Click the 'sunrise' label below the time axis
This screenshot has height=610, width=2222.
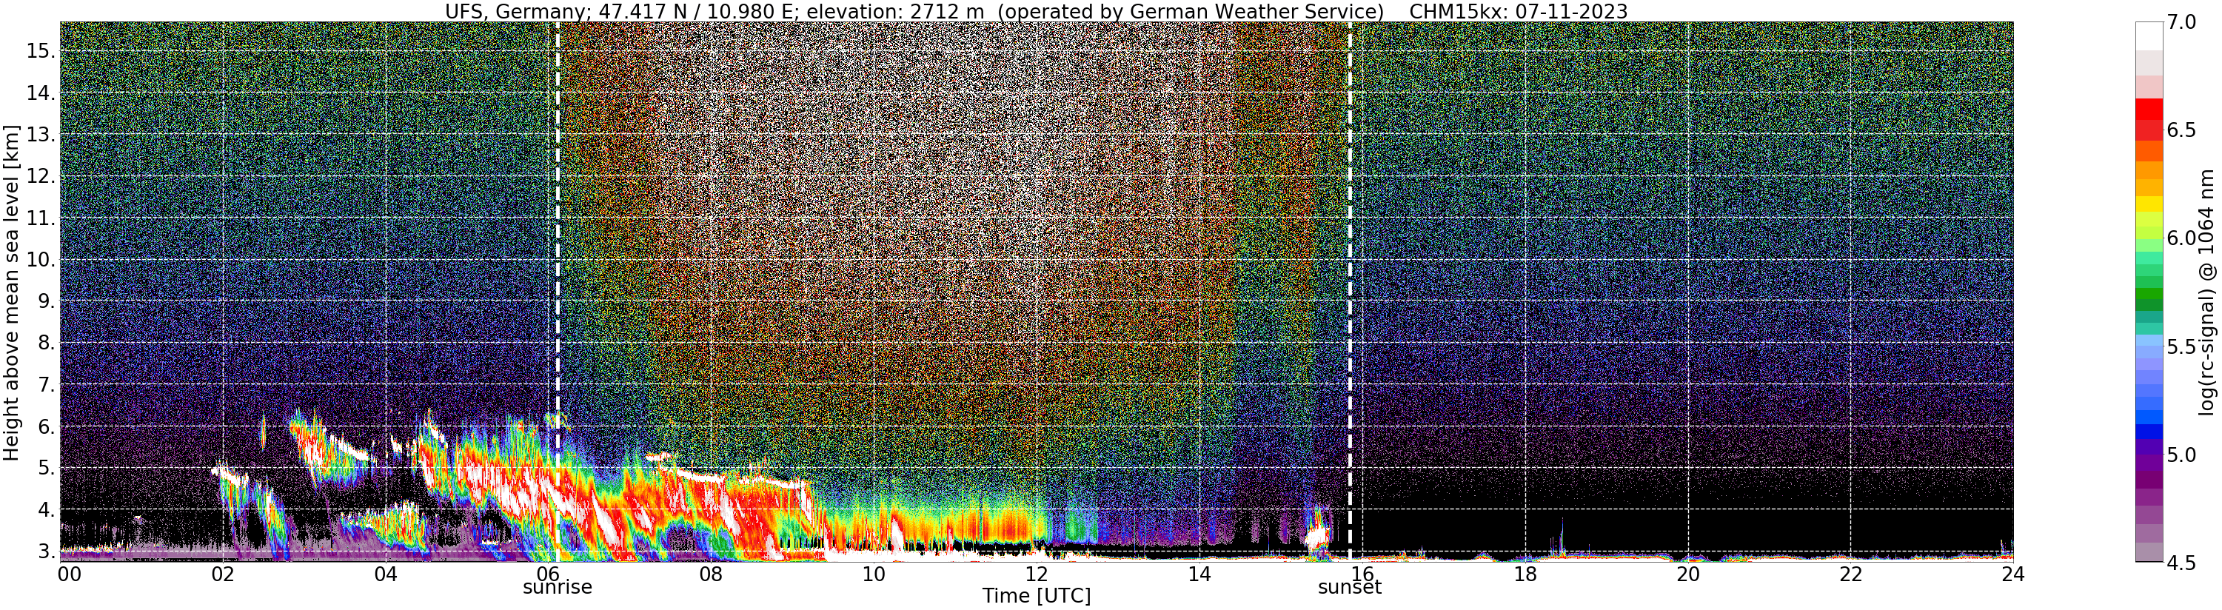558,588
